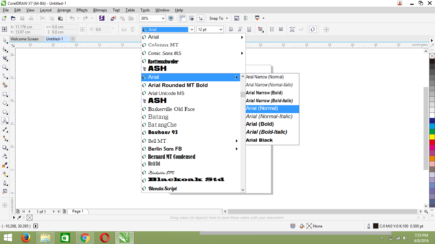Select the Shape tool

click(x=5, y=50)
